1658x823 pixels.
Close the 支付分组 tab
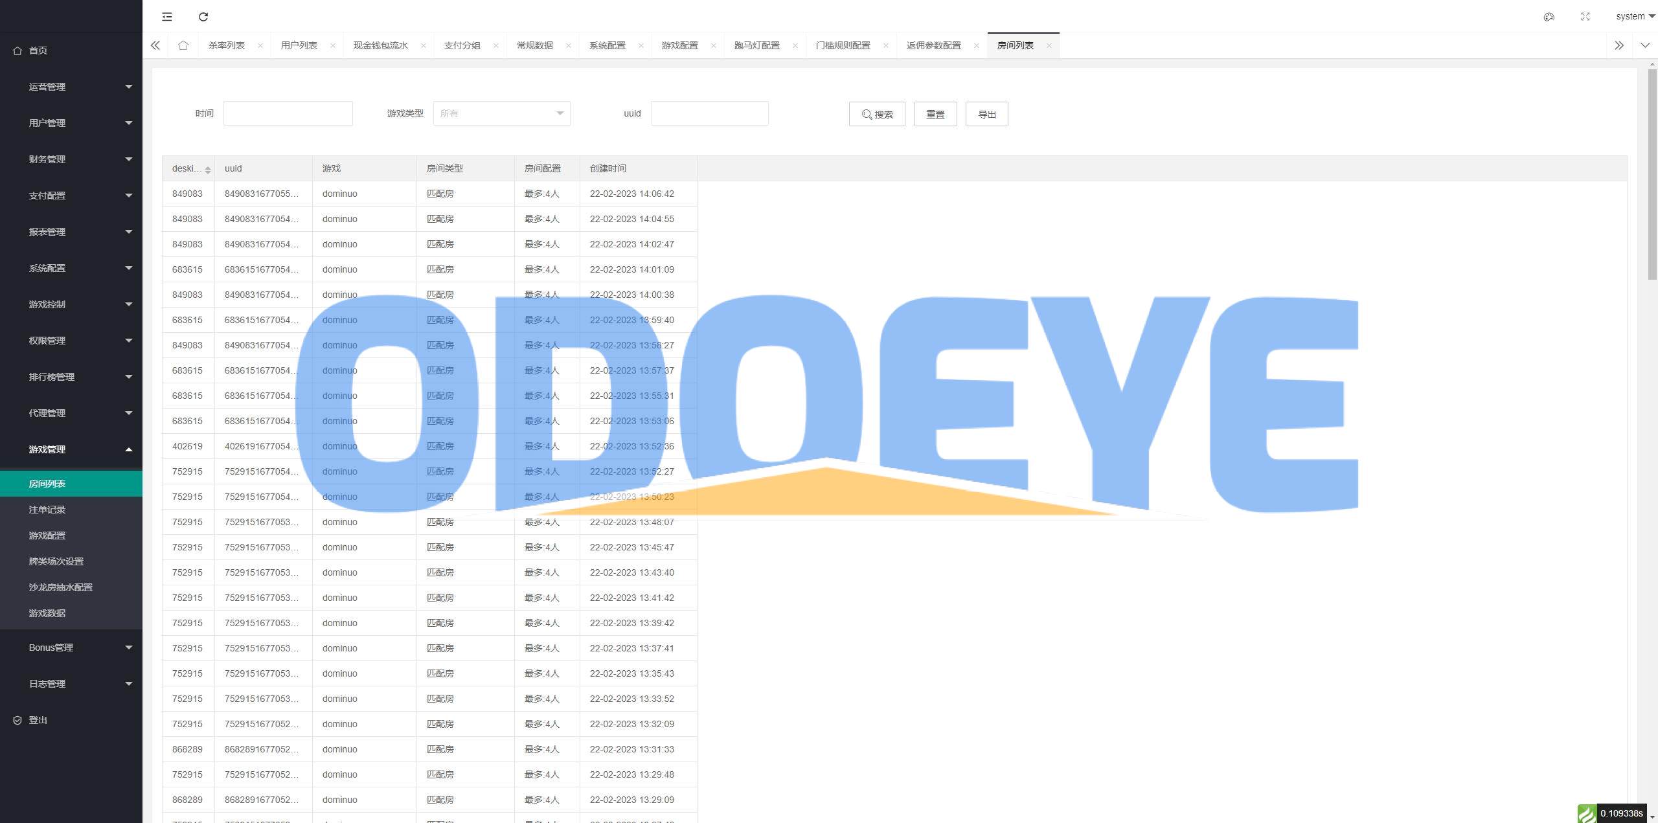pos(496,45)
